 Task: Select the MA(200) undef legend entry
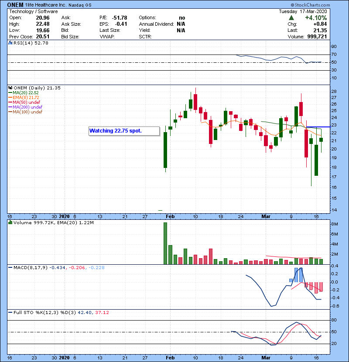25,107
